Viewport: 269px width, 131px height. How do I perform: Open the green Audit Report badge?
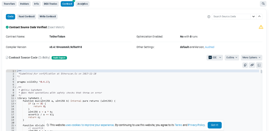pyautogui.click(x=59, y=58)
